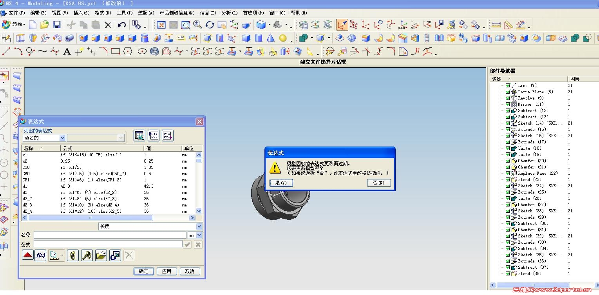This screenshot has height=295, width=599.
Task: Toggle the Mirror (11) feature checkbox
Action: [x=508, y=104]
